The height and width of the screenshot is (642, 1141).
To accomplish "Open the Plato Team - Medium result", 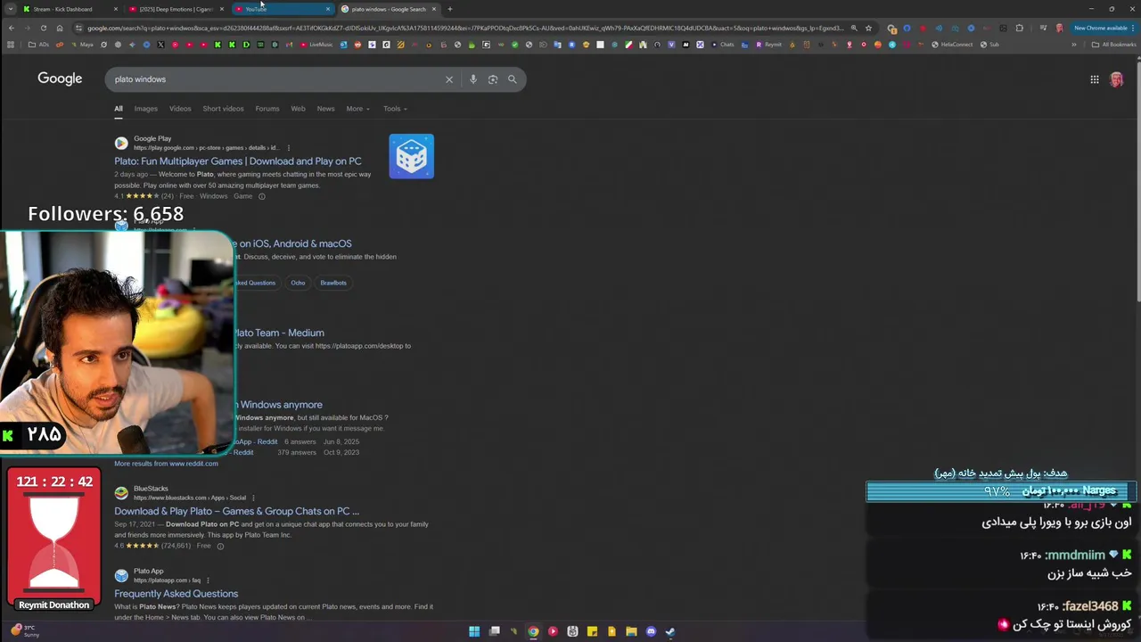I will [279, 333].
